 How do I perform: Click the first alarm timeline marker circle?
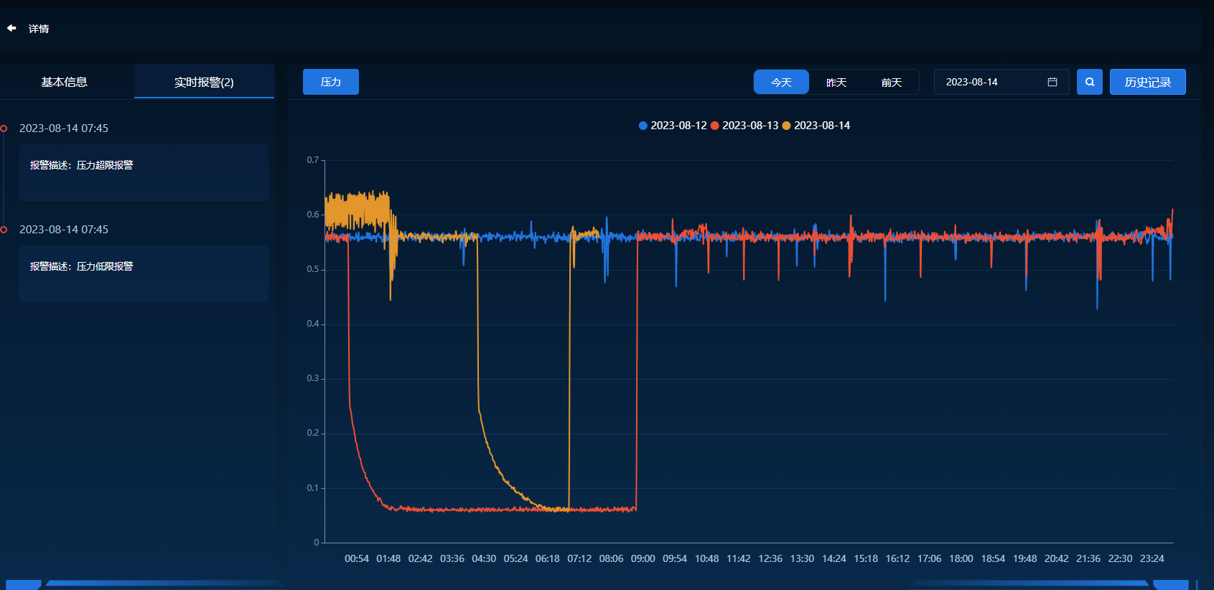(4, 128)
